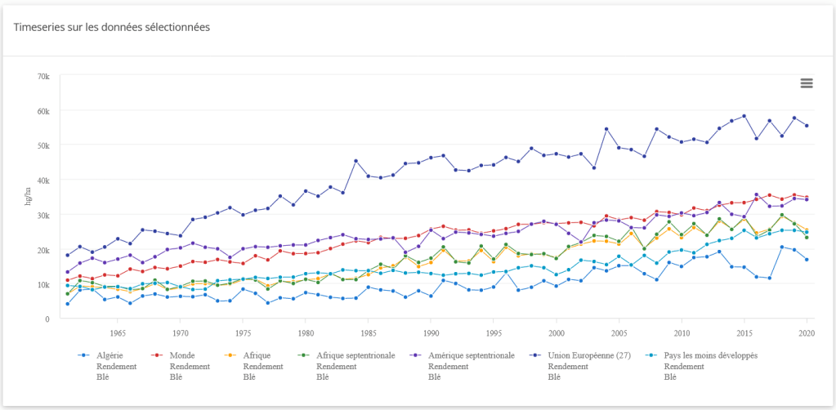The height and width of the screenshot is (410, 836).
Task: Click the 70k label on the y-axis
Action: (x=43, y=76)
